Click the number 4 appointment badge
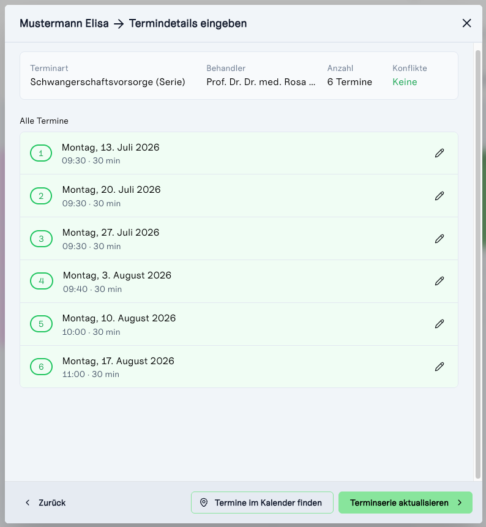Screen dimensions: 486x527 tap(42, 281)
